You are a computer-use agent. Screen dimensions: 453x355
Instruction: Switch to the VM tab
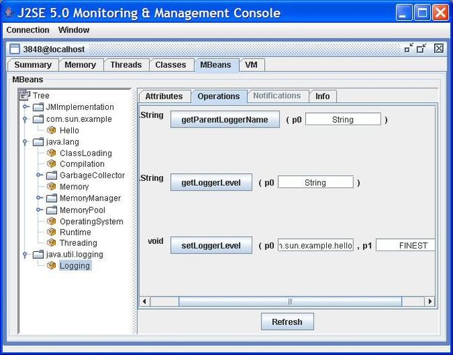(x=251, y=65)
